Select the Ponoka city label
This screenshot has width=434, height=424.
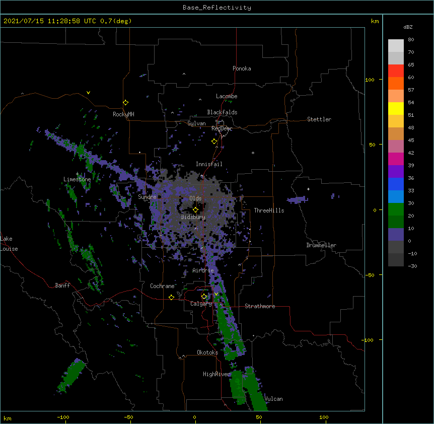242,68
